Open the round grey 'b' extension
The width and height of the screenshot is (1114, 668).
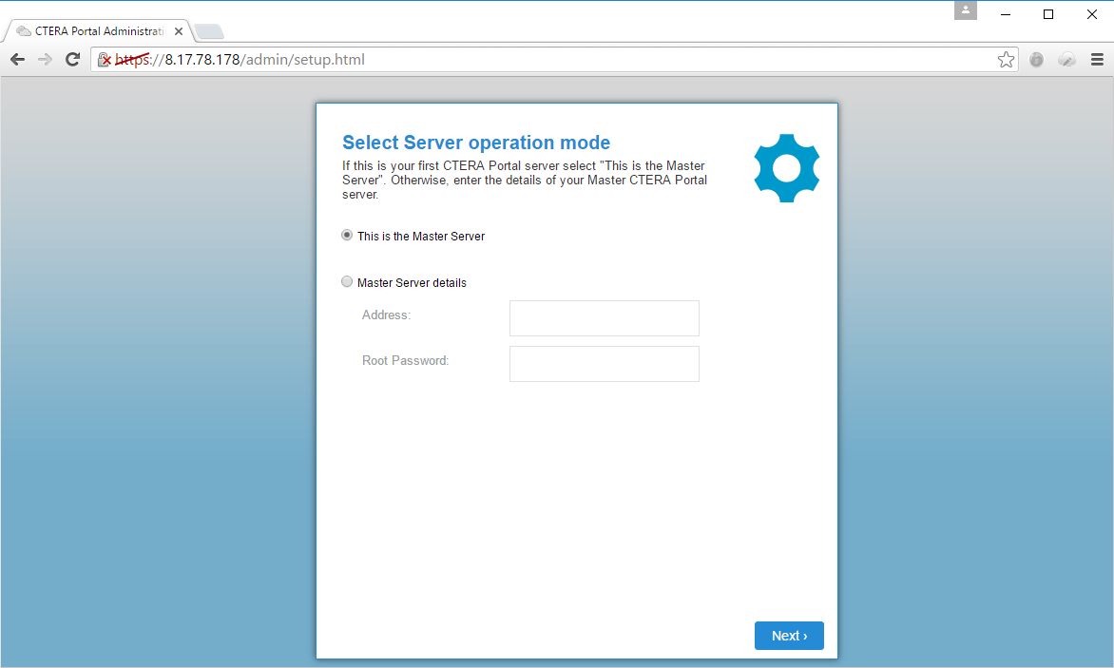pyautogui.click(x=1037, y=60)
